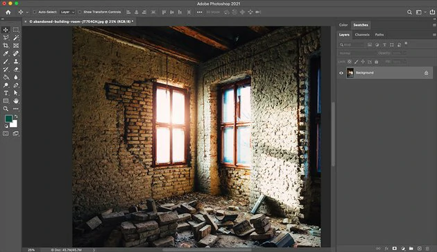The width and height of the screenshot is (437, 252).
Task: Open Move tool preset picker arrow
Action: [27, 12]
